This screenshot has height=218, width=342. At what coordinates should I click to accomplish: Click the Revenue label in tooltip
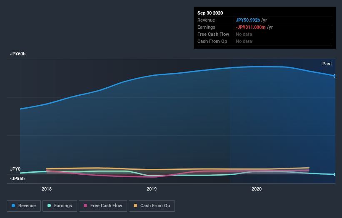pyautogui.click(x=206, y=20)
